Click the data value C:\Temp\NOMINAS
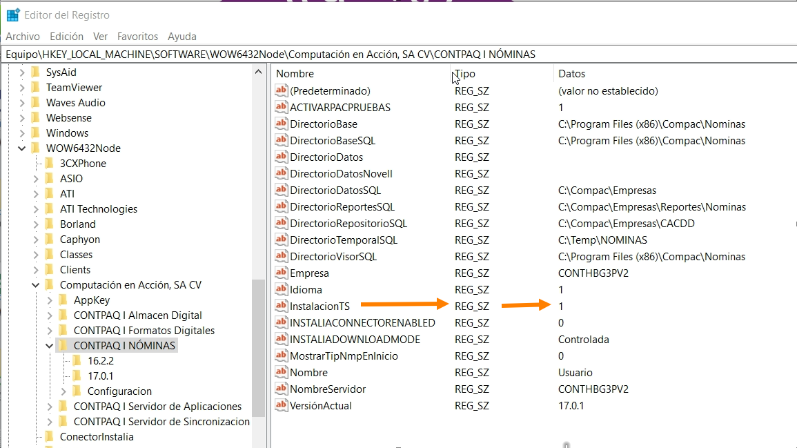Viewport: 797px width, 448px height. click(x=603, y=240)
